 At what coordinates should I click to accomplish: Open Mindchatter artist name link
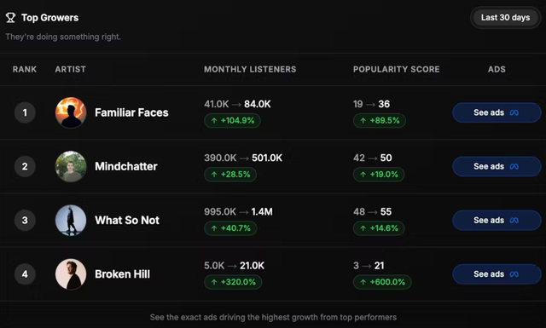126,166
